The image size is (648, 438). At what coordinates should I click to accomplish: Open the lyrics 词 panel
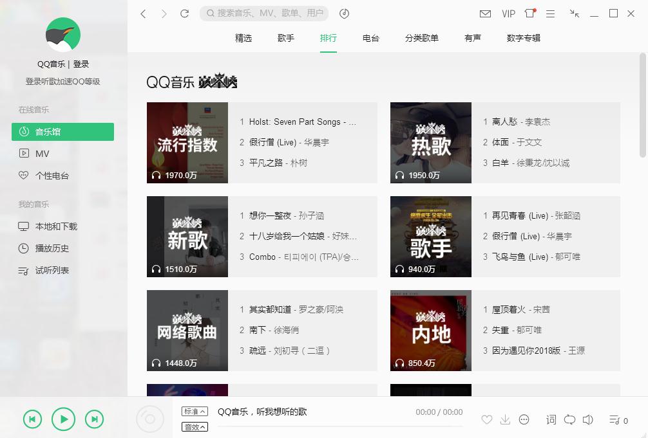551,419
